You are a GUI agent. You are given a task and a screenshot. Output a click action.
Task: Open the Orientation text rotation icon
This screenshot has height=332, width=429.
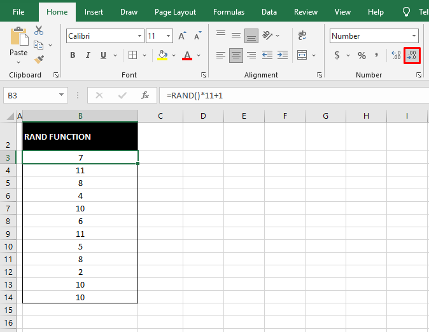coord(267,36)
